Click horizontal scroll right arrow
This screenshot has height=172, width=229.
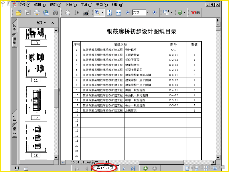[x=214, y=162]
